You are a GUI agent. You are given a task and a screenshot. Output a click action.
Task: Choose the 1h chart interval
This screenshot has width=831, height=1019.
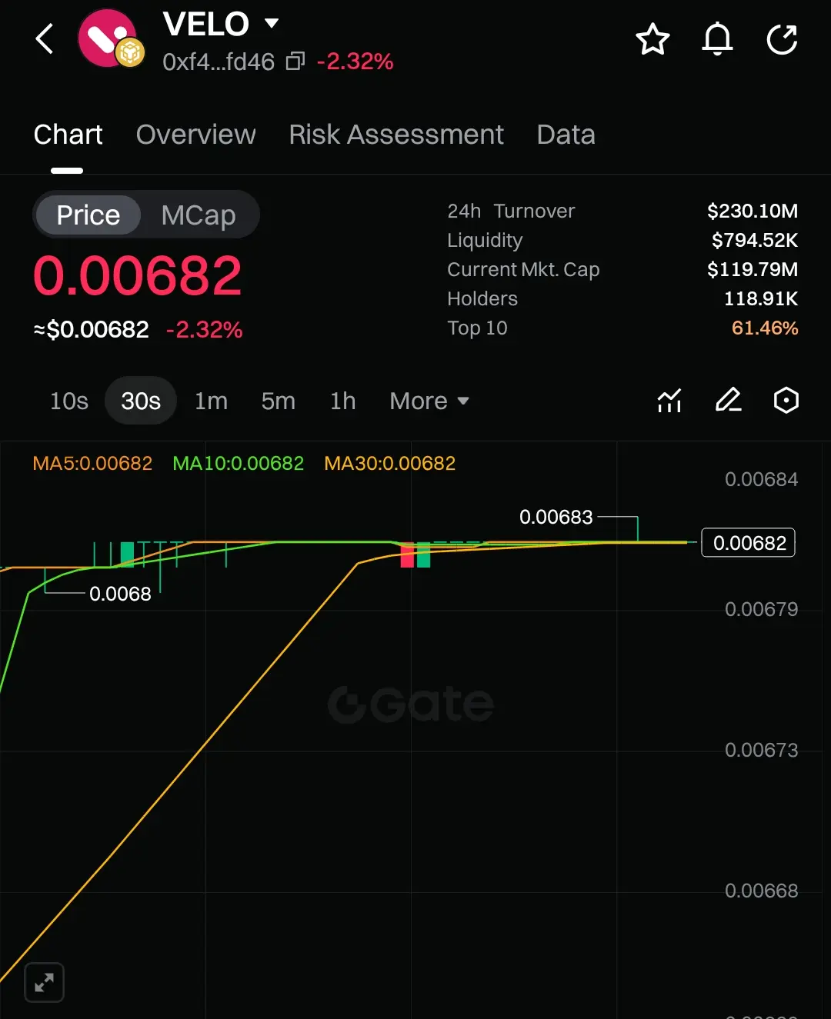tap(343, 401)
